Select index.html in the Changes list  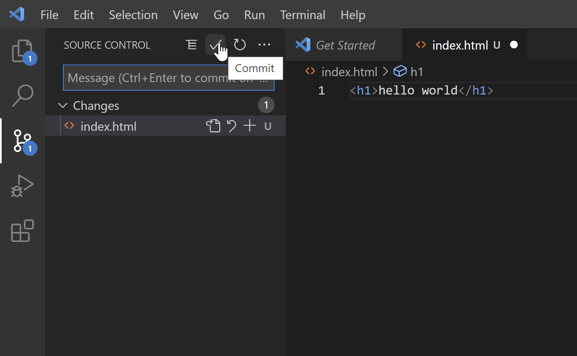tap(108, 127)
